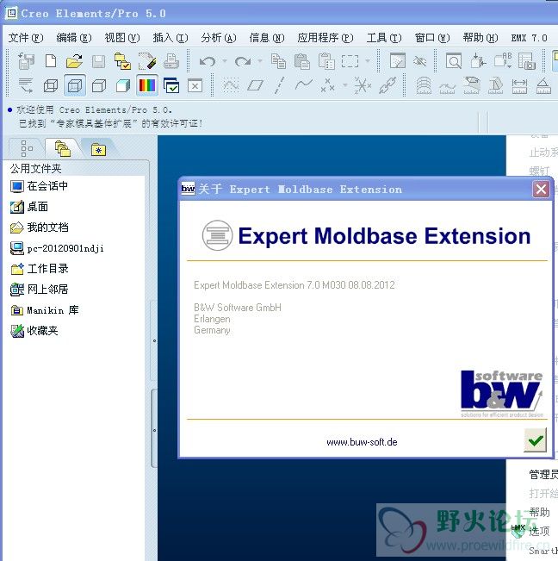The image size is (558, 561).
Task: Toggle no hidden line display mode
Action: tap(99, 86)
